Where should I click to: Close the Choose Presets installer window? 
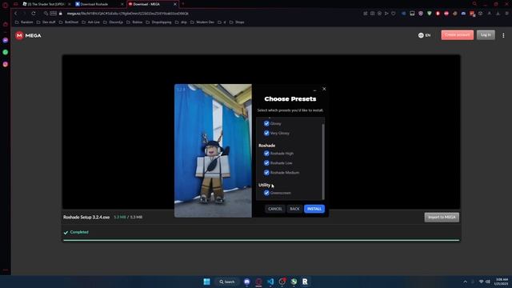pyautogui.click(x=324, y=89)
